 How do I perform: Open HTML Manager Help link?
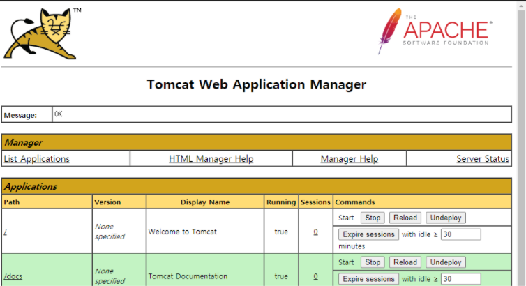point(211,158)
